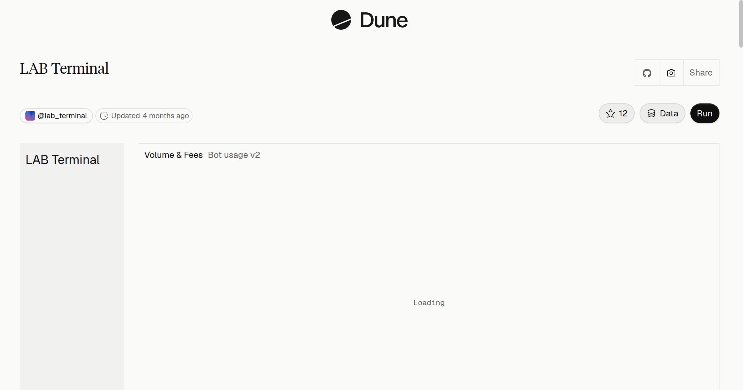This screenshot has width=743, height=390.
Task: Click the database icon in Data button
Action: (651, 113)
